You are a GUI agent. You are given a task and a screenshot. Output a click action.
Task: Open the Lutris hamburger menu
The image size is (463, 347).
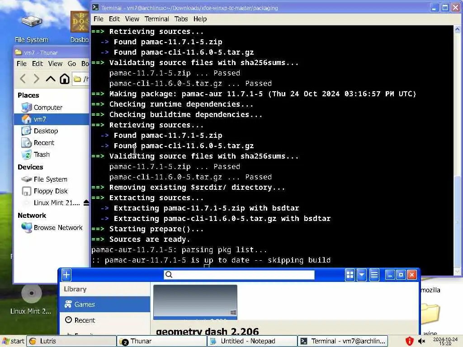click(374, 275)
